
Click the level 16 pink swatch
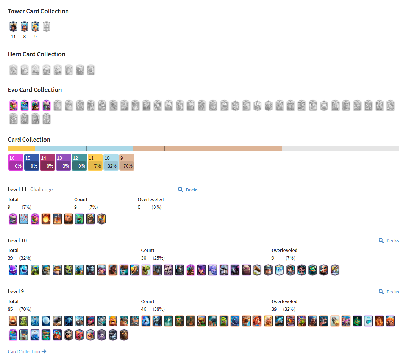click(x=16, y=162)
